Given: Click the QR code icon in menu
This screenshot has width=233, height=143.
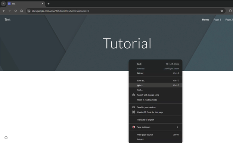Looking at the screenshot, I should pyautogui.click(x=134, y=112).
